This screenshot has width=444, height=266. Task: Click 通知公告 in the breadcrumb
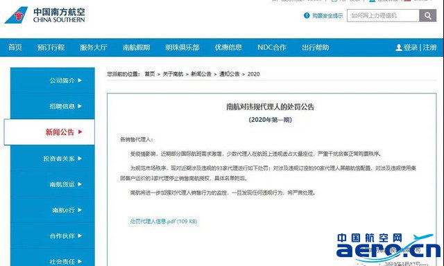(230, 74)
